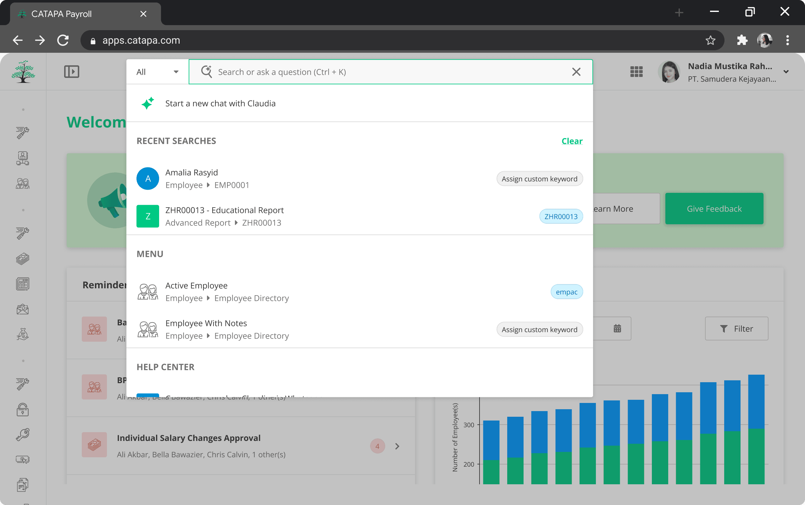Expand Individual Salary Changes Approval chevron
805x505 pixels.
tap(397, 446)
